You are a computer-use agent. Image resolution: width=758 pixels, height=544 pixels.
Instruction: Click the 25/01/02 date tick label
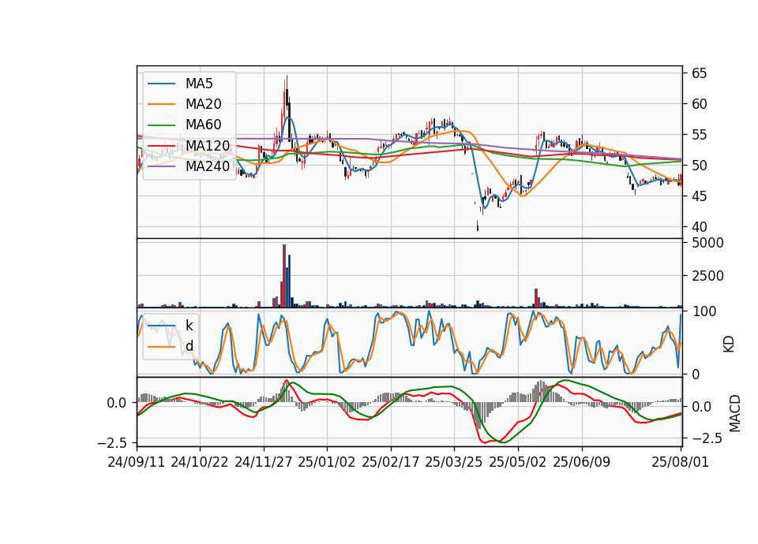pos(327,462)
